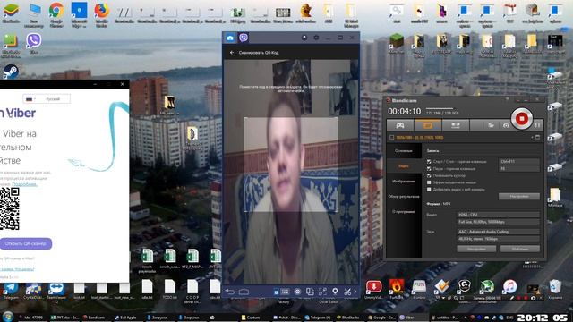Screen dimensions: 573x322
Task: Click Bandicam resolution bar window icon
Action: tap(537, 137)
